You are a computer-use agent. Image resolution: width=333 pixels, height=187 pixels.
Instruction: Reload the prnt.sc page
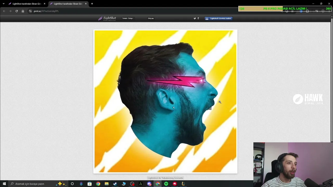coord(17,11)
